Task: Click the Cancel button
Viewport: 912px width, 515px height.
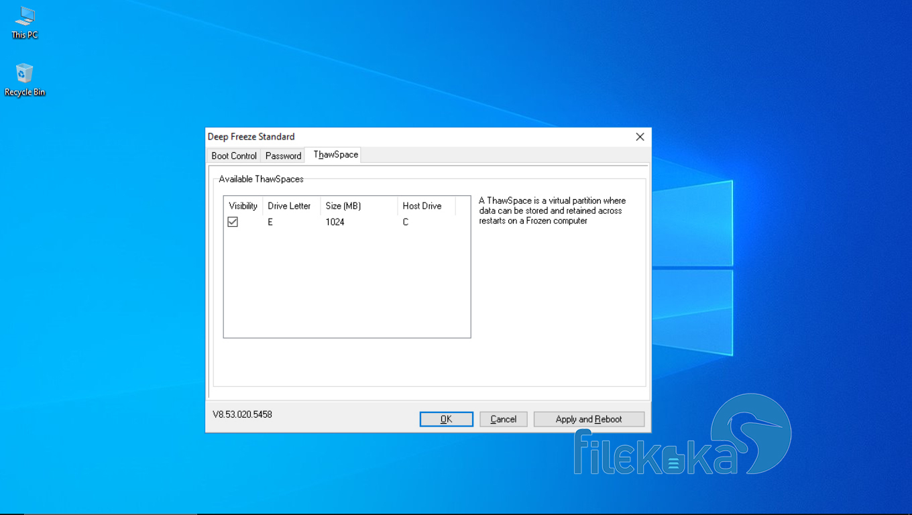Action: 504,419
